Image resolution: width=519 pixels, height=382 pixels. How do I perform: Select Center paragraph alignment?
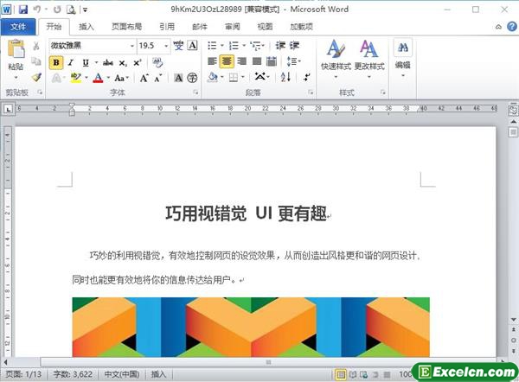pos(227,61)
